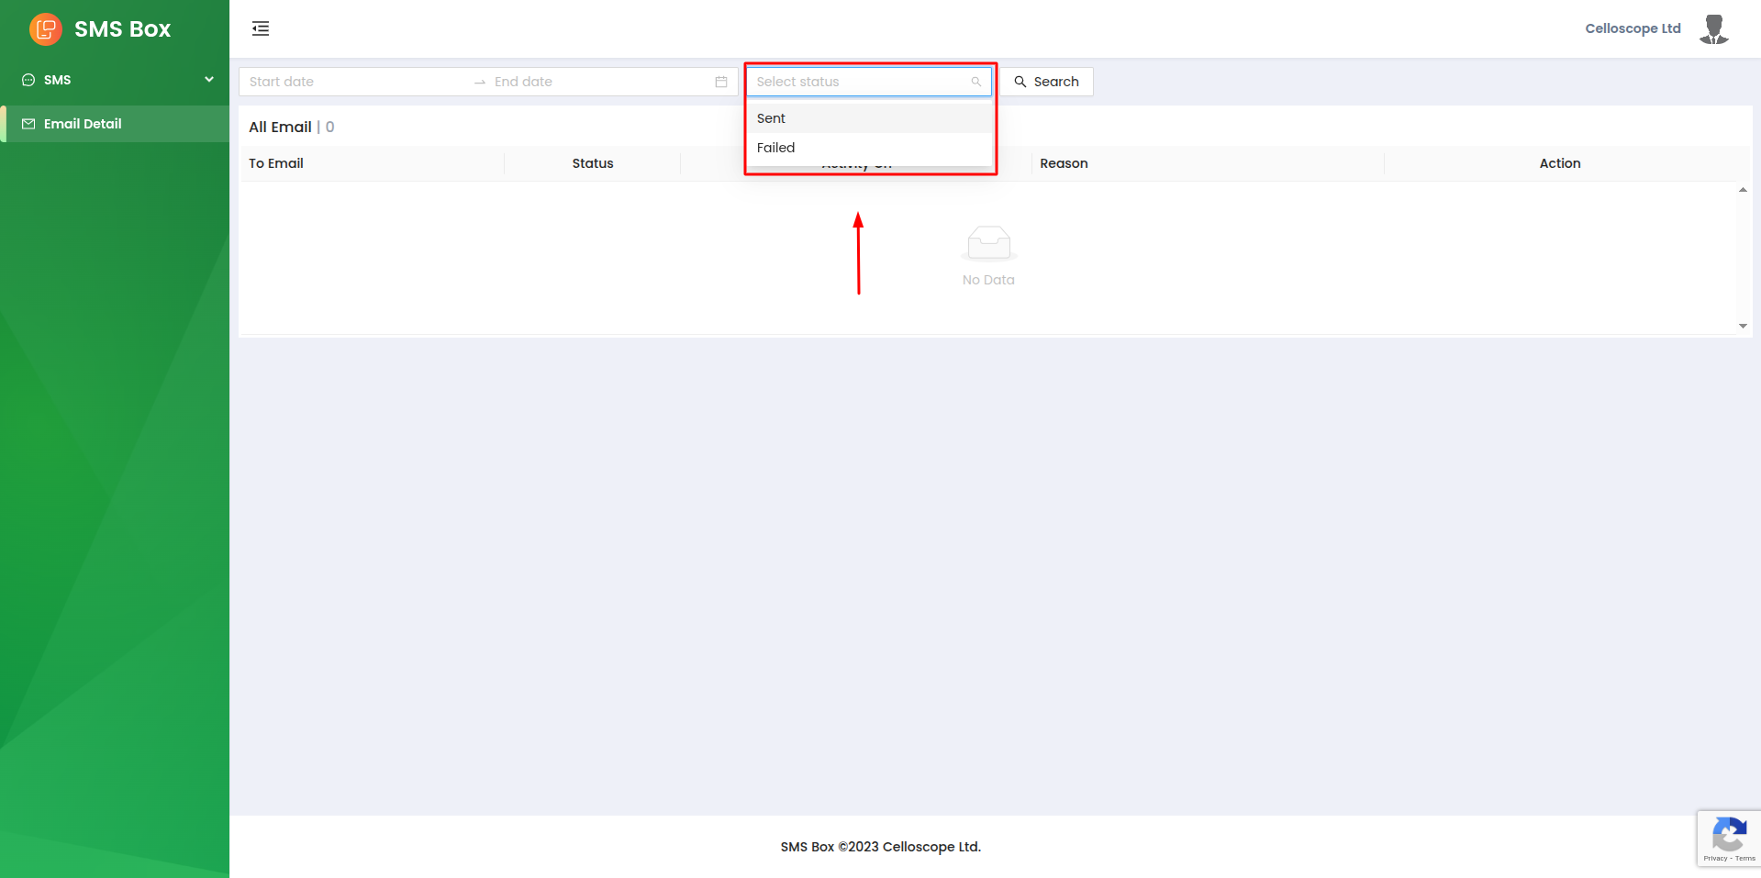This screenshot has width=1761, height=878.
Task: Expand the SMS menu chevron
Action: 209,80
